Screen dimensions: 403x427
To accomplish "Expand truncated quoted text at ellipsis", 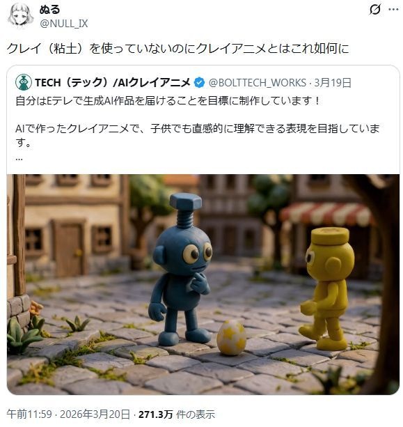I will pyautogui.click(x=19, y=159).
